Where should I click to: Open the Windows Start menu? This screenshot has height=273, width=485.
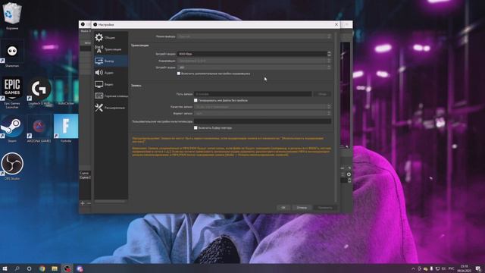tap(5, 268)
